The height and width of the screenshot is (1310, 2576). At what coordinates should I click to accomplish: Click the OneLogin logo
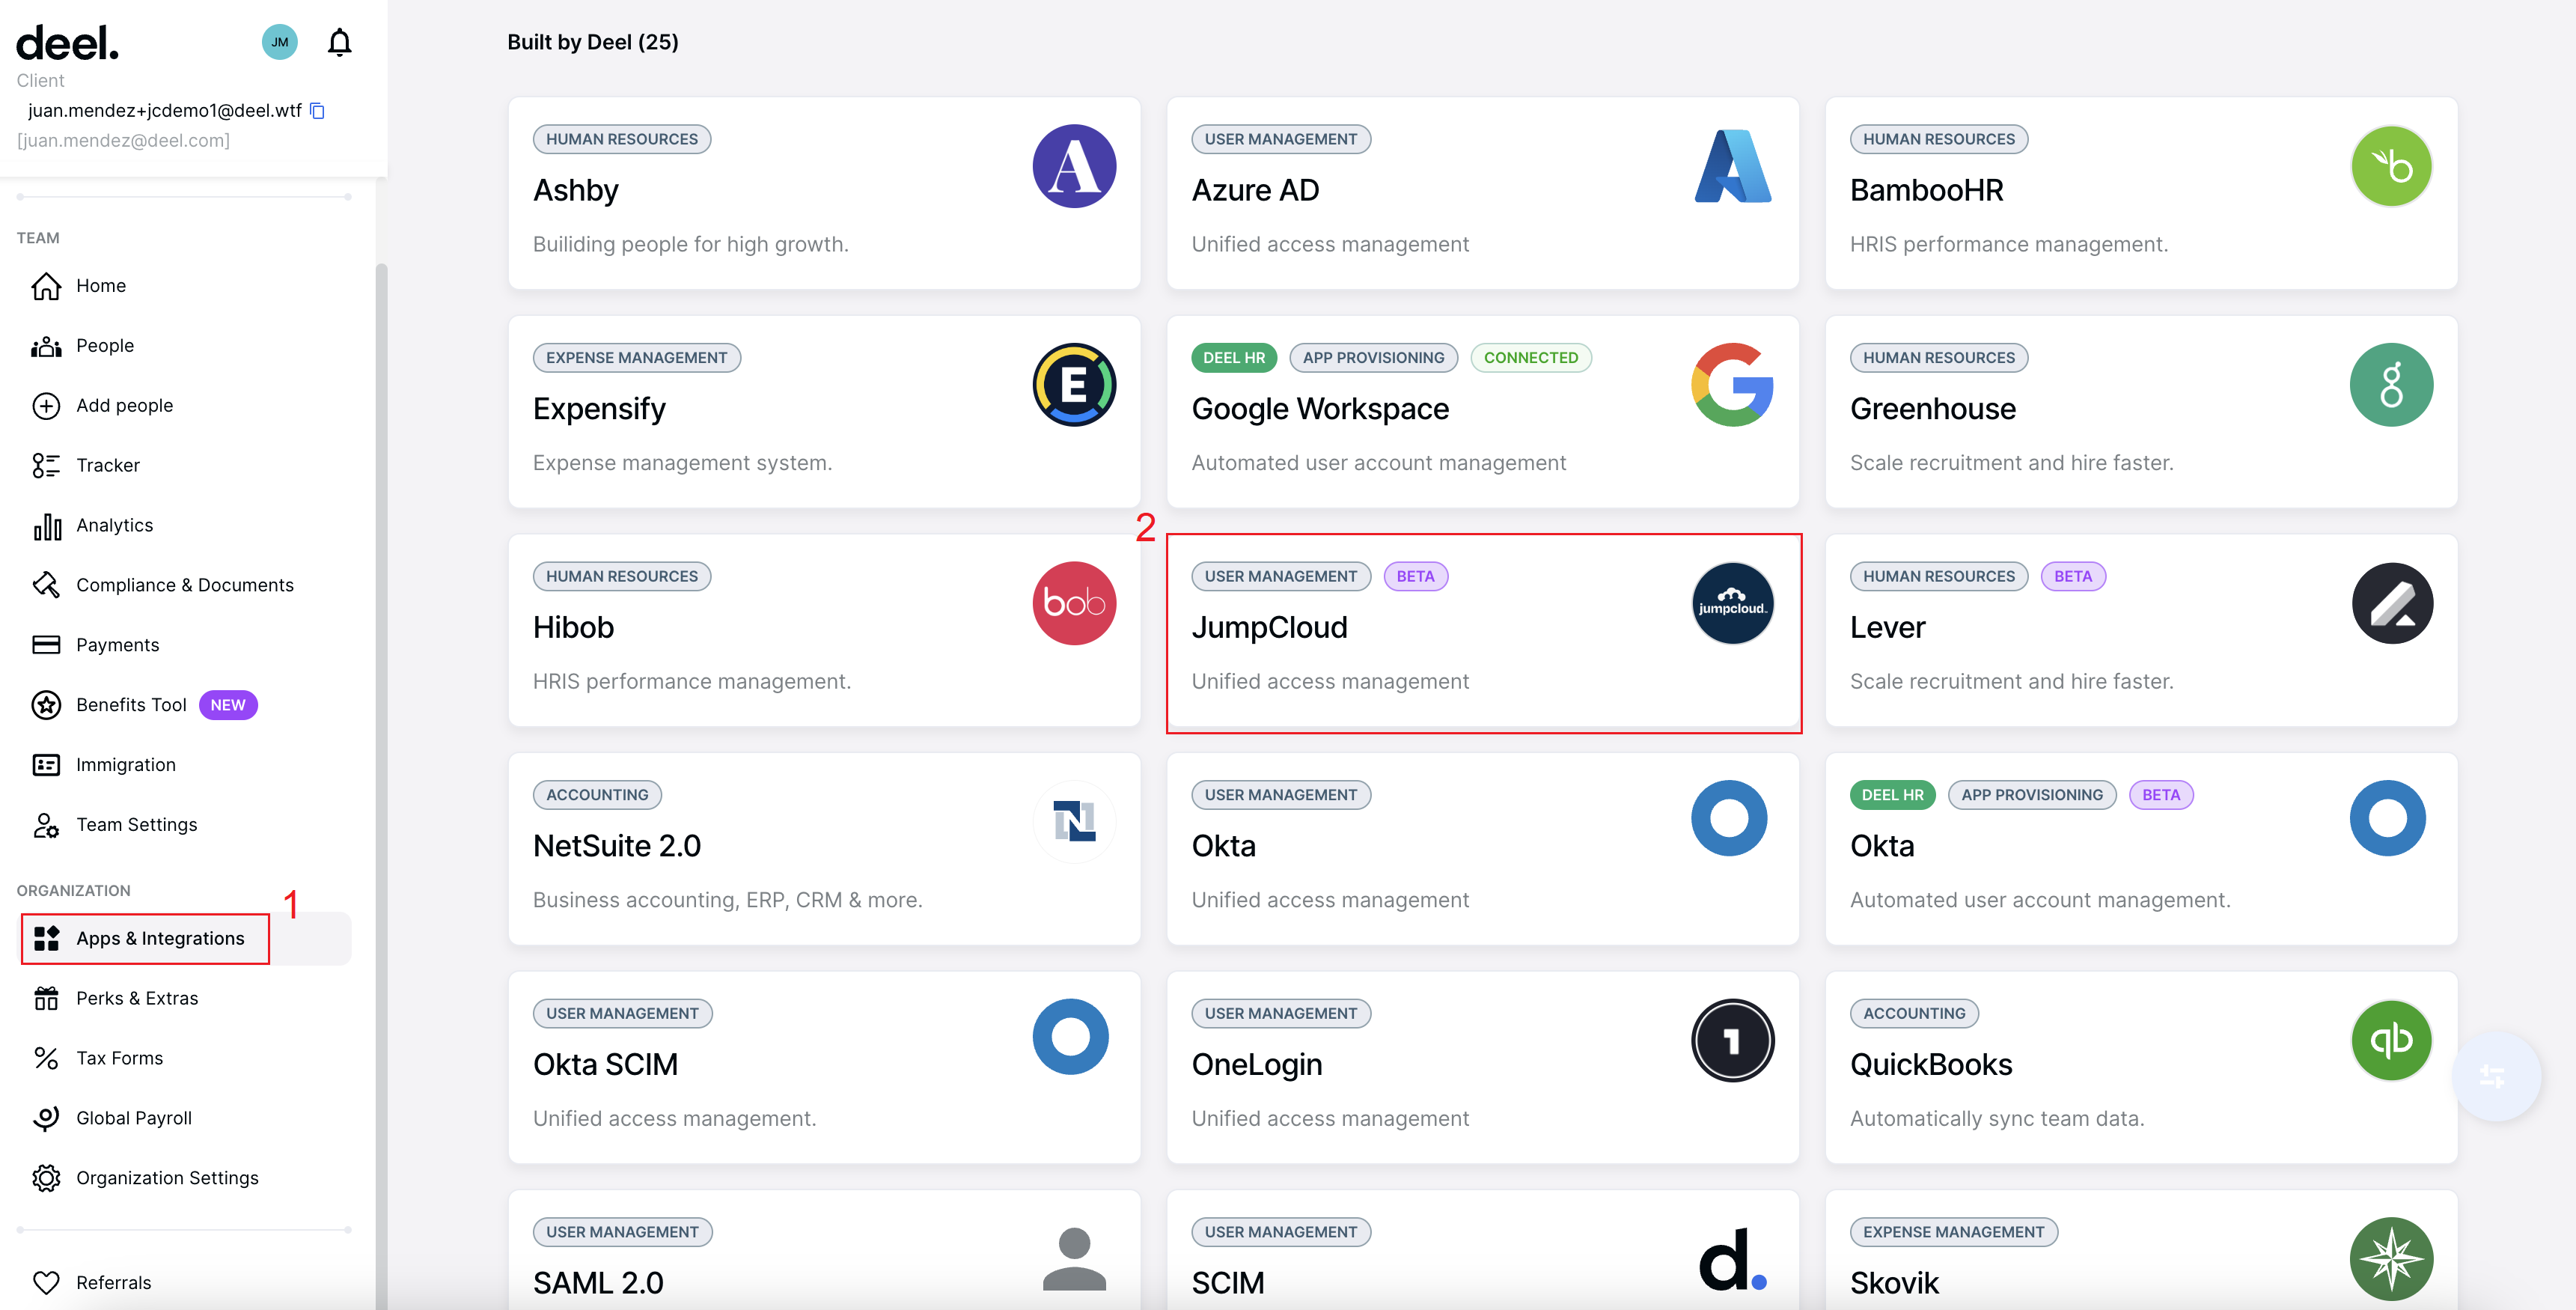click(x=1733, y=1040)
